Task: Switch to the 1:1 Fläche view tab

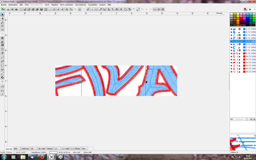Action: [x=76, y=148]
